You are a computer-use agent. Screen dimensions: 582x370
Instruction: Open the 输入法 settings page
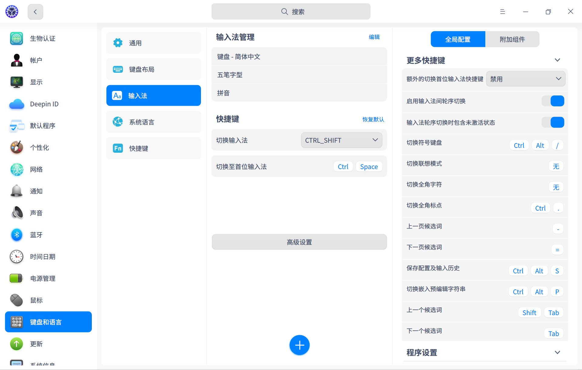pyautogui.click(x=153, y=95)
